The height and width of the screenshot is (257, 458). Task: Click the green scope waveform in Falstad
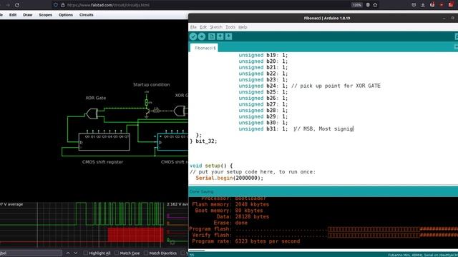[x=120, y=214]
